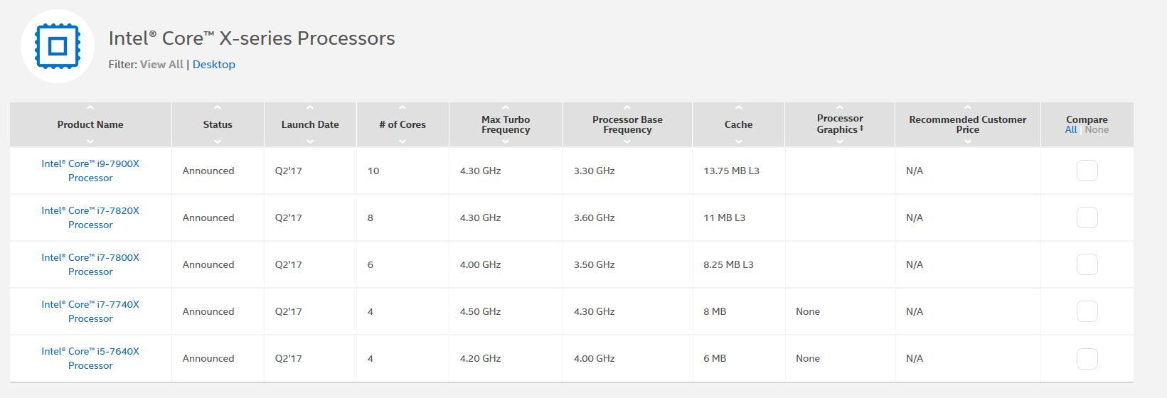Sort Launch Date ascending with up arrow
The width and height of the screenshot is (1167, 398).
(x=310, y=108)
